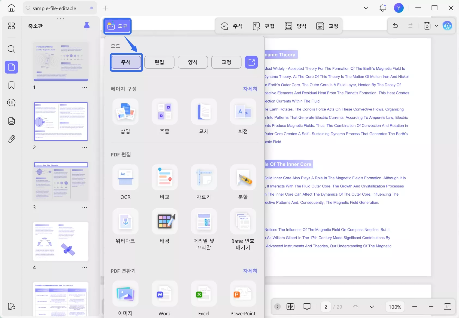This screenshot has width=459, height=318.
Task: Open the 회전 page rotate tool
Action: (243, 116)
